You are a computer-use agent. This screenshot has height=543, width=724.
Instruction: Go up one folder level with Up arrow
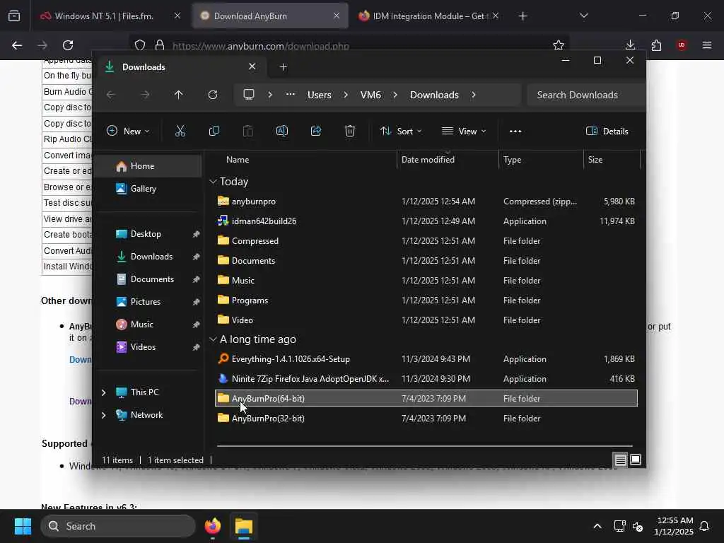click(179, 95)
